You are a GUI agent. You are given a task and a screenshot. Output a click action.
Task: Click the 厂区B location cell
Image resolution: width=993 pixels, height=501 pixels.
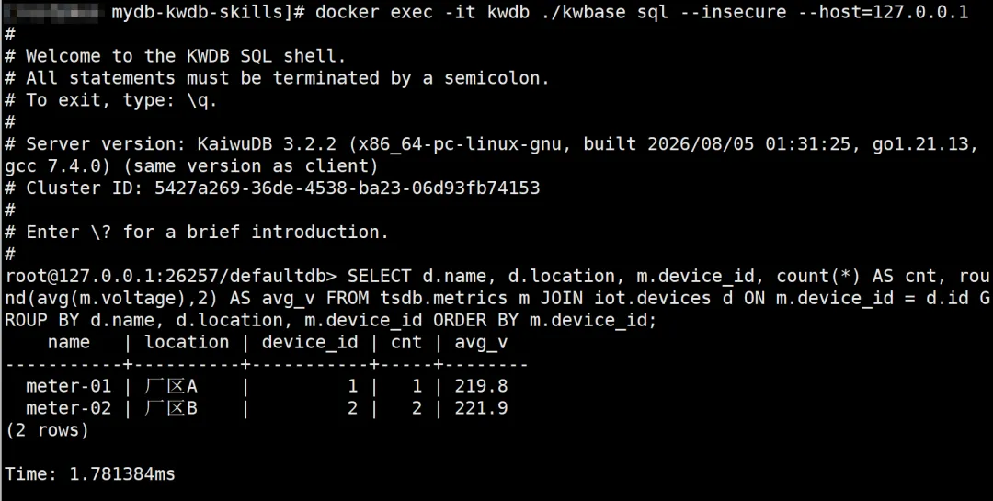[171, 408]
